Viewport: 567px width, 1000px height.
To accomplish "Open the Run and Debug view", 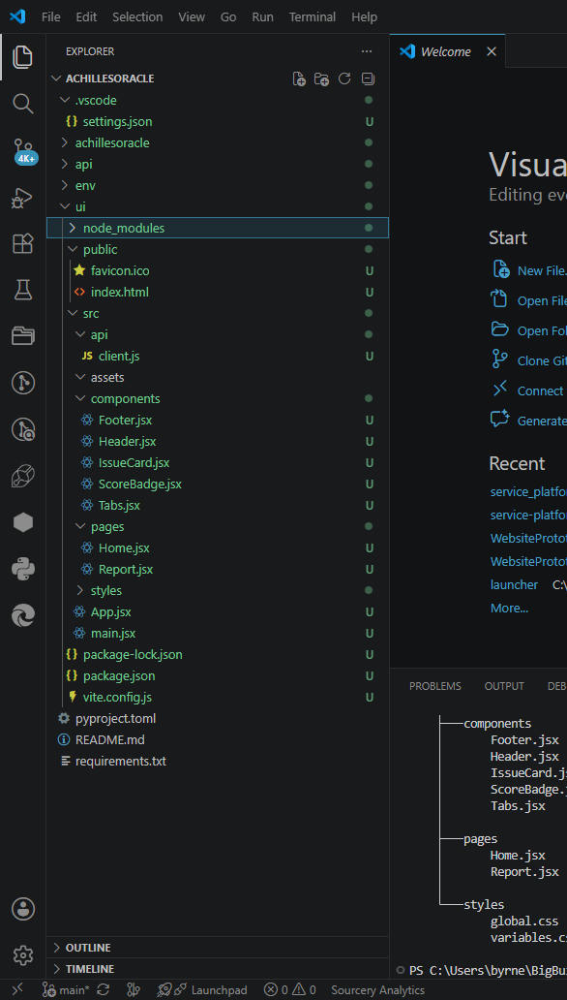I will click(23, 198).
